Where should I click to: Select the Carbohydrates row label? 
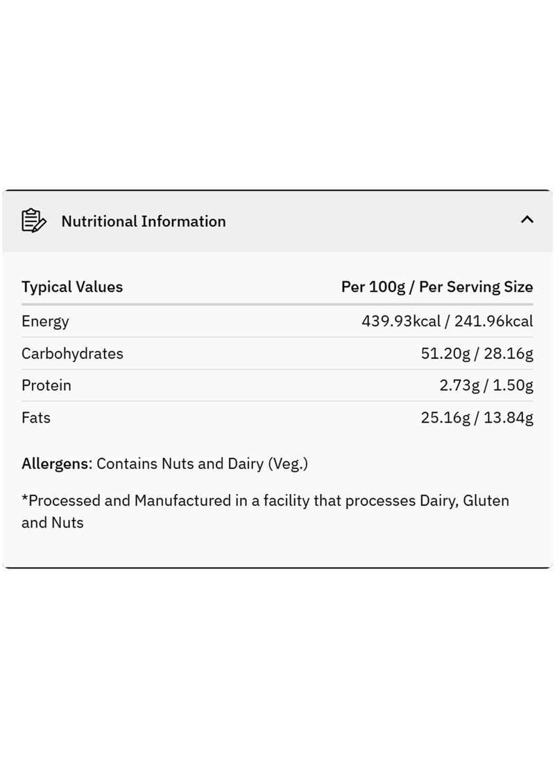point(72,353)
